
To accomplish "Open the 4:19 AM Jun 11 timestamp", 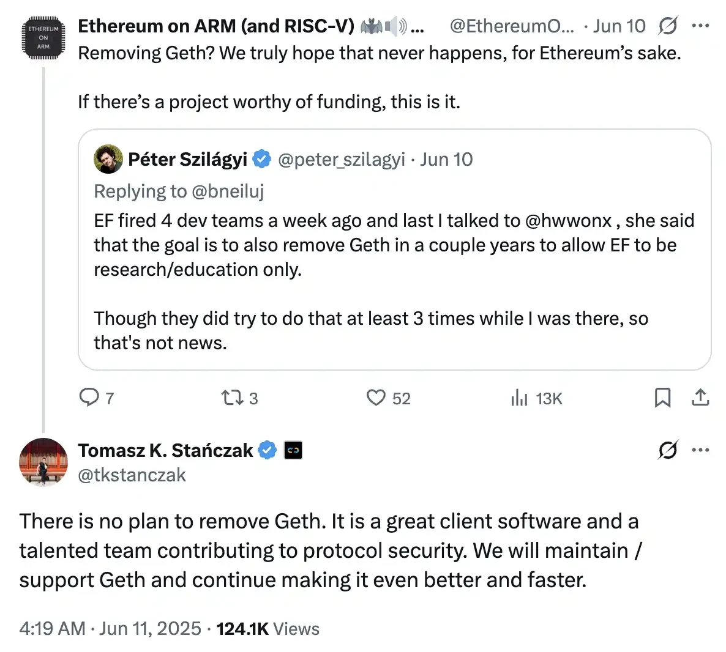I will [x=110, y=629].
